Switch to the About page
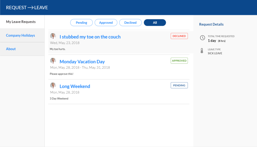The image size is (257, 147). (11, 49)
